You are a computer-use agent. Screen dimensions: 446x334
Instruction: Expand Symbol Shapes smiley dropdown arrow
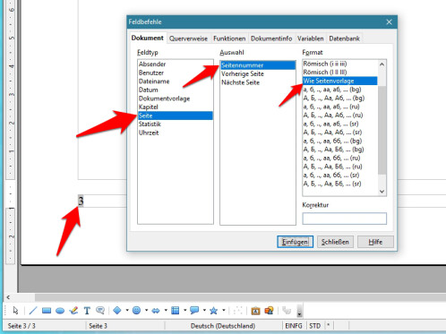[146, 311]
